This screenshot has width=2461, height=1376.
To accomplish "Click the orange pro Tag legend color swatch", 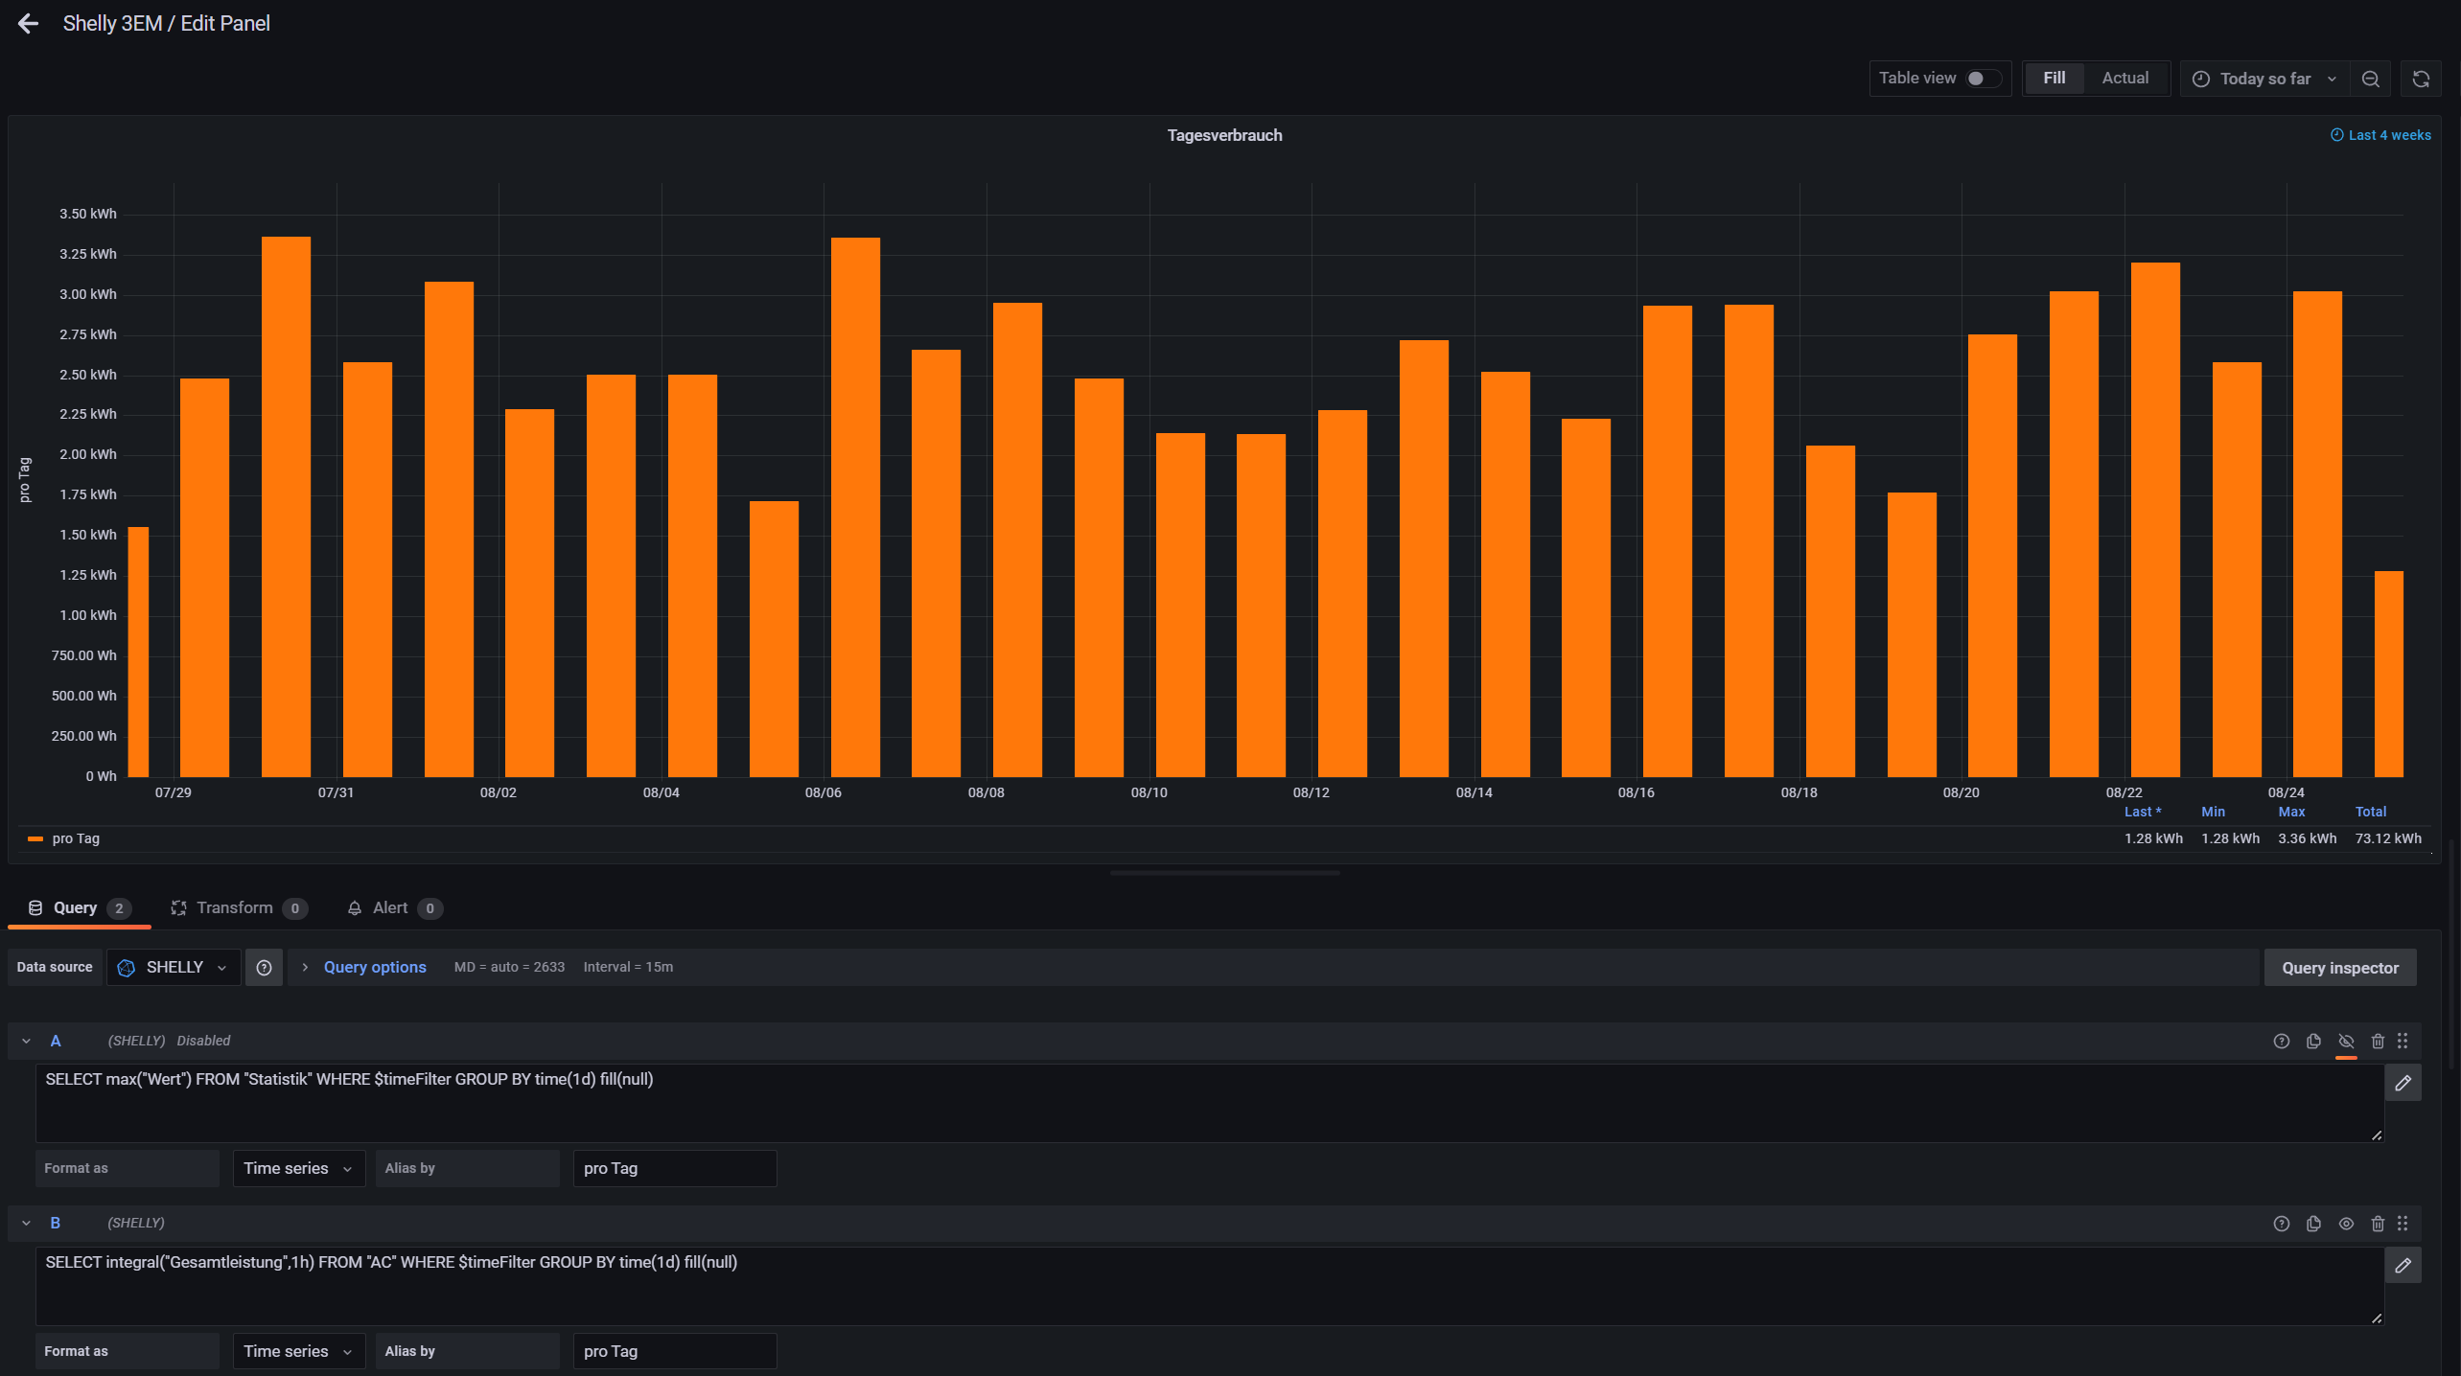I will tap(35, 839).
